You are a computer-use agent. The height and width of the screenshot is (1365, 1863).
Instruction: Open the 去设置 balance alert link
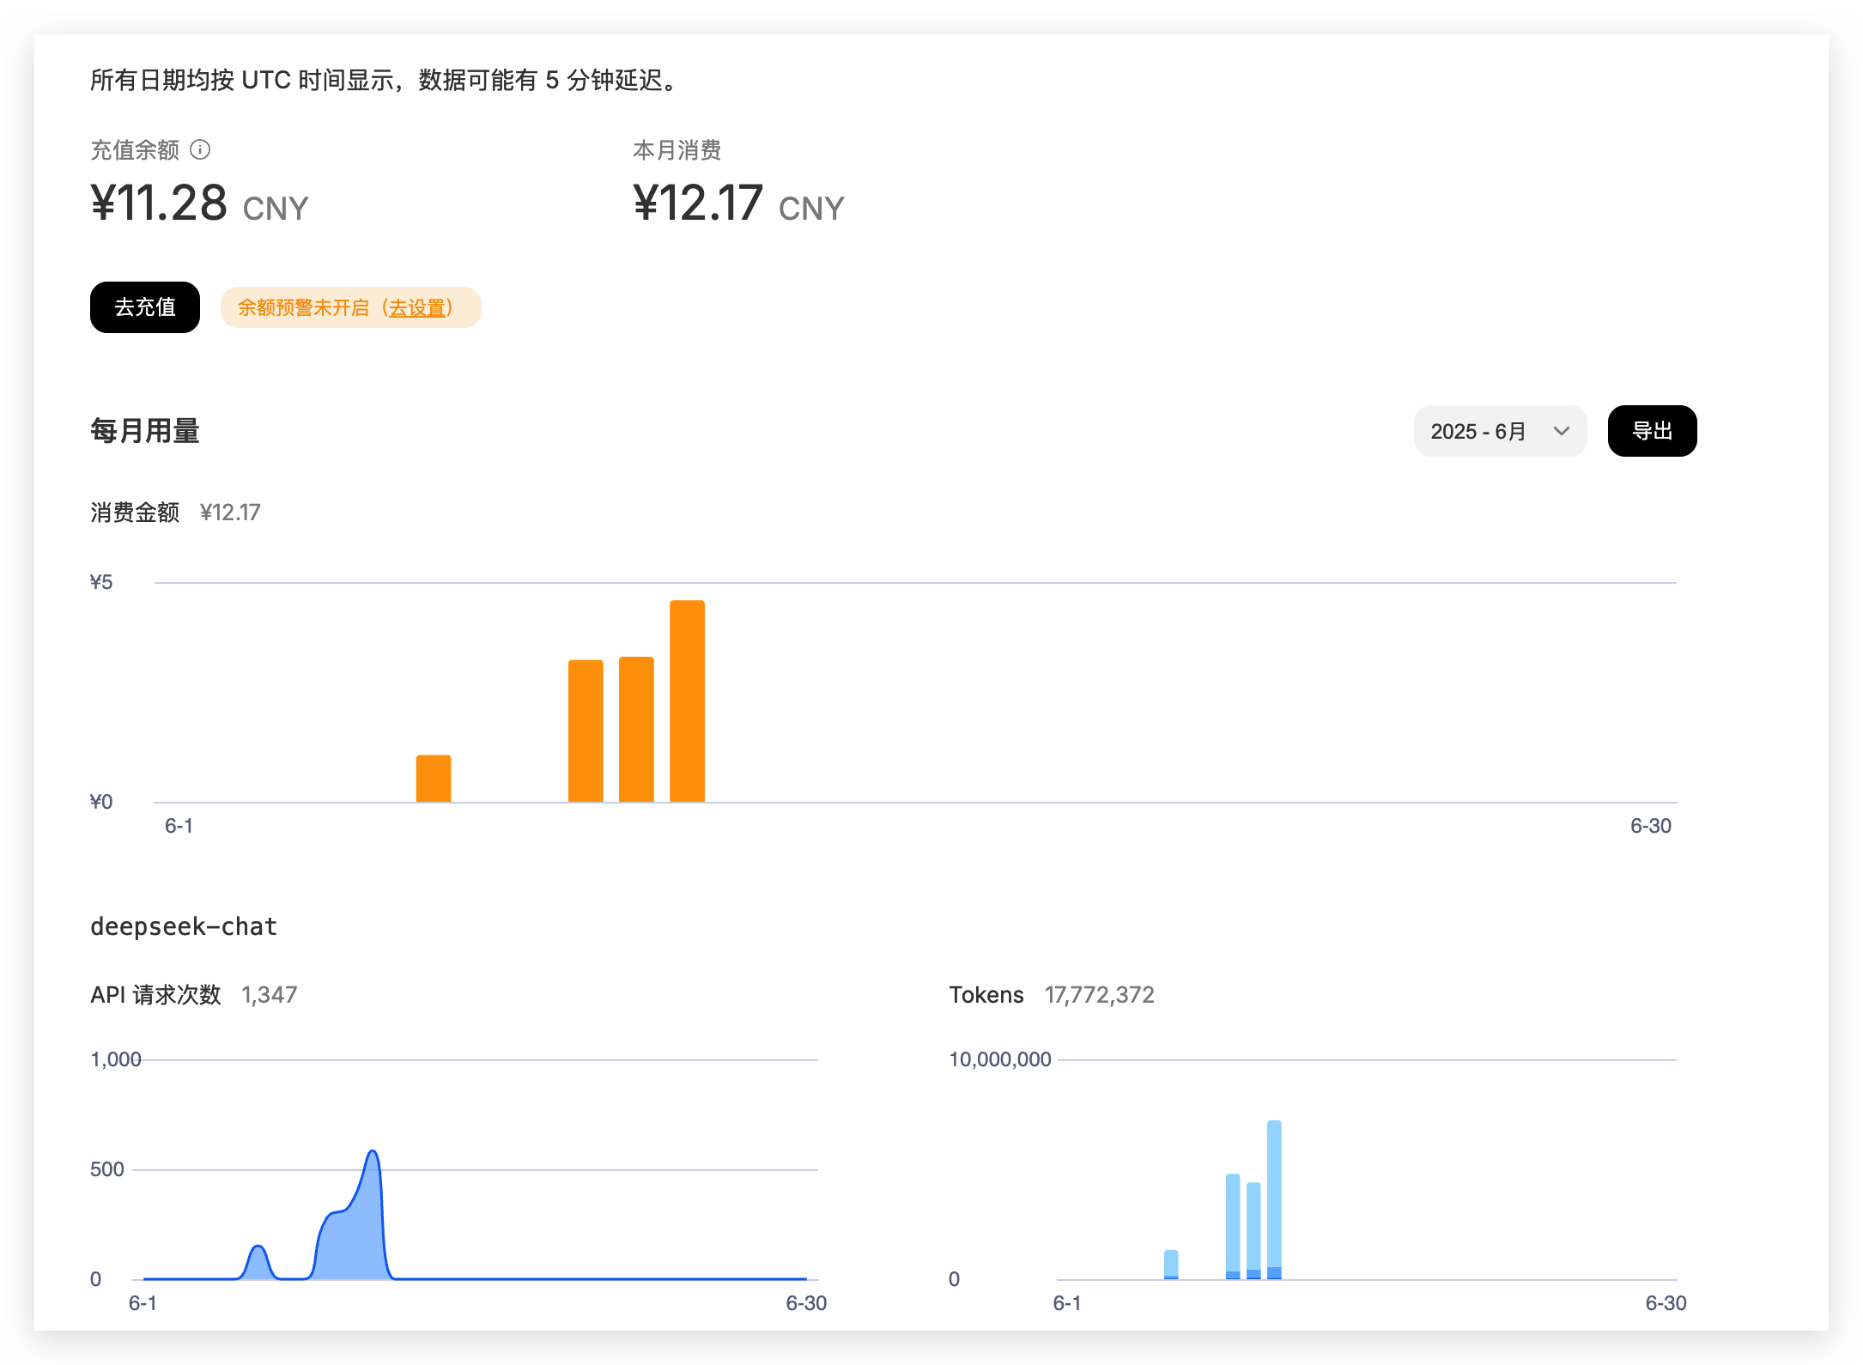click(x=417, y=308)
